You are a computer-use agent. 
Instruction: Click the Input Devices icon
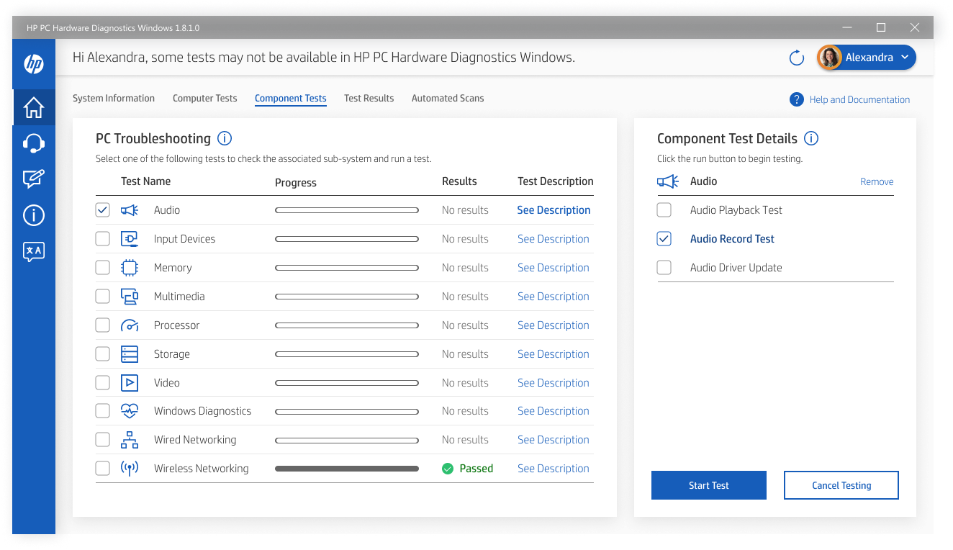(130, 239)
